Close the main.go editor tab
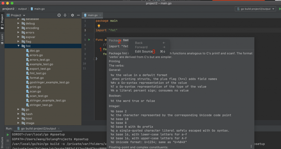 point(100,15)
